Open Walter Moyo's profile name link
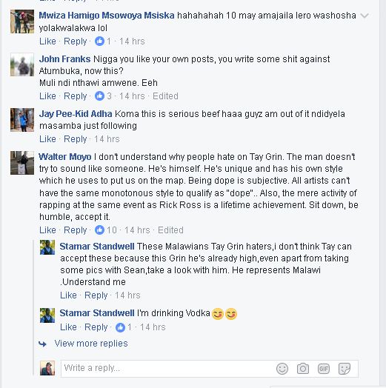 pos(65,157)
